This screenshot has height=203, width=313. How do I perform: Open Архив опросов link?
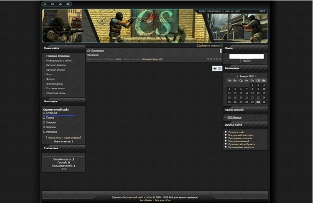pos(71,138)
